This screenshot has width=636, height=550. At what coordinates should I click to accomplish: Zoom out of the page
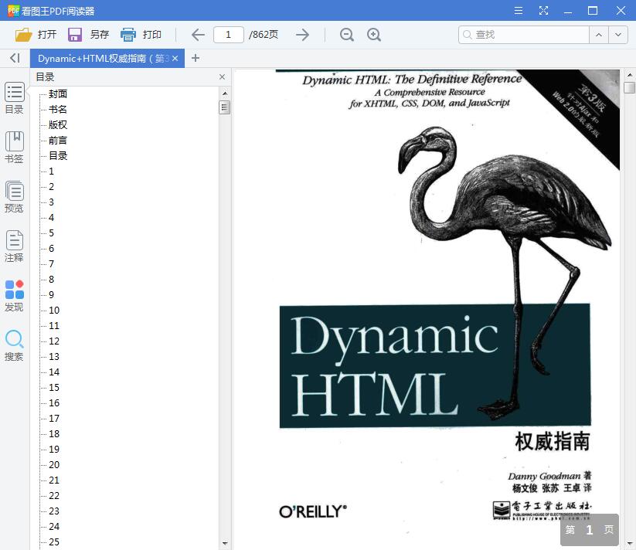click(346, 35)
